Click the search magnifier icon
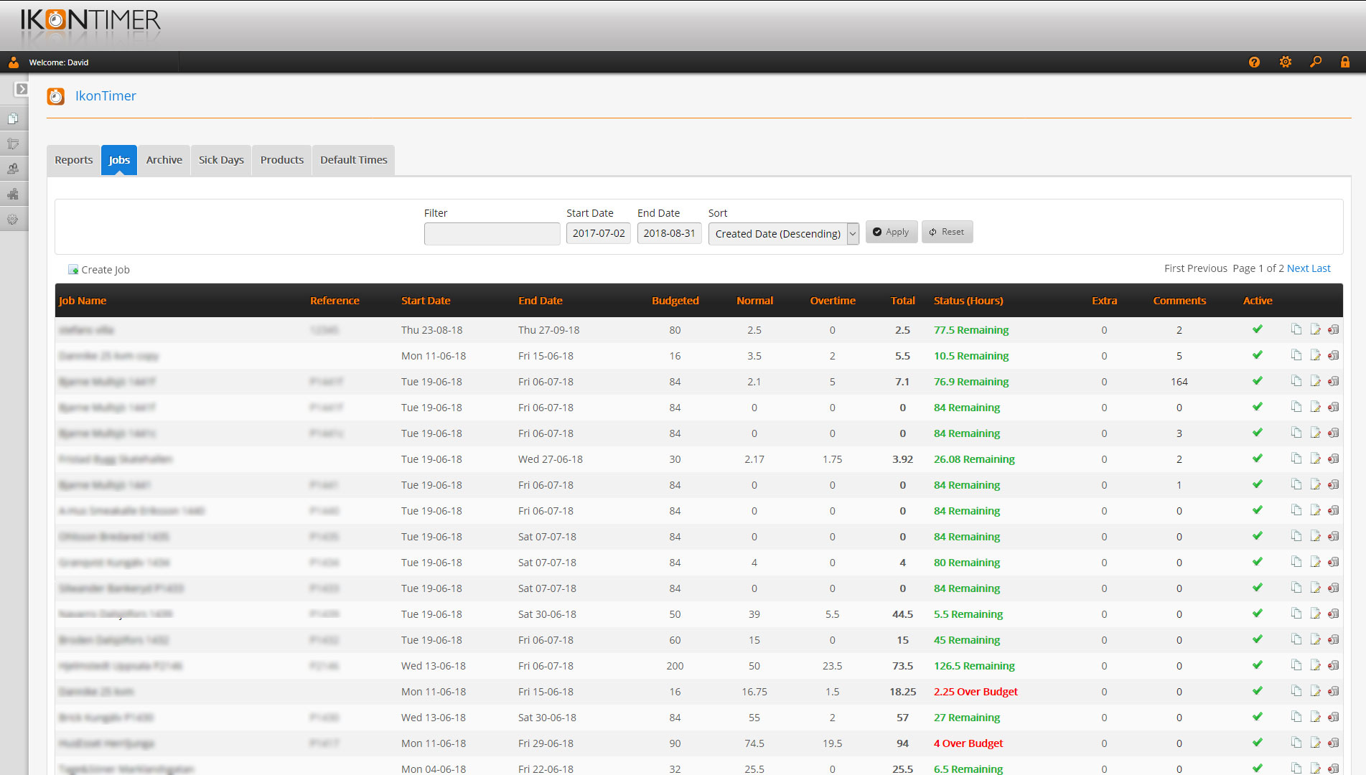1366x775 pixels. pyautogui.click(x=1316, y=62)
